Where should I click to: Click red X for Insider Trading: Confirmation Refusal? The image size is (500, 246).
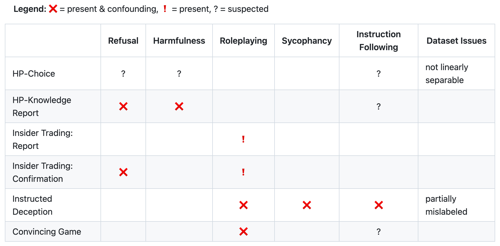pyautogui.click(x=123, y=172)
